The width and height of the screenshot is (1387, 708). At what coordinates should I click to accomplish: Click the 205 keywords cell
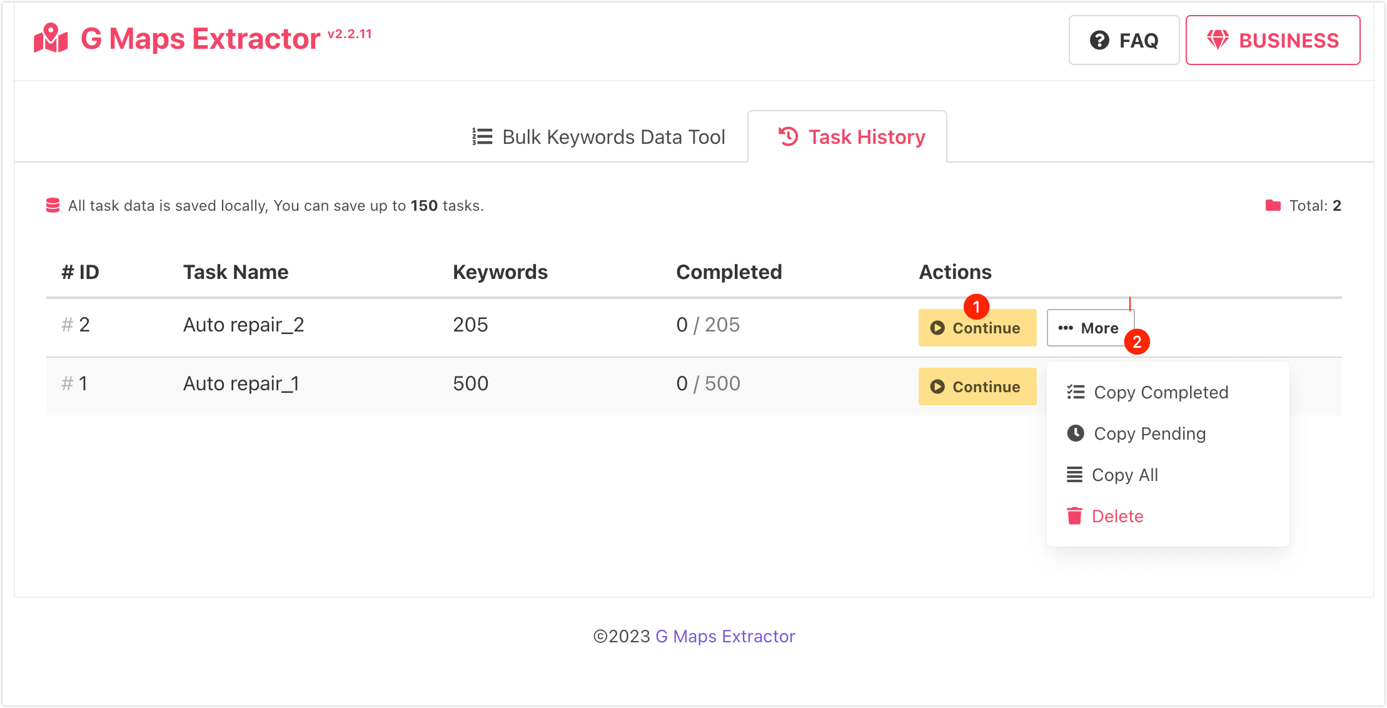pyautogui.click(x=470, y=325)
